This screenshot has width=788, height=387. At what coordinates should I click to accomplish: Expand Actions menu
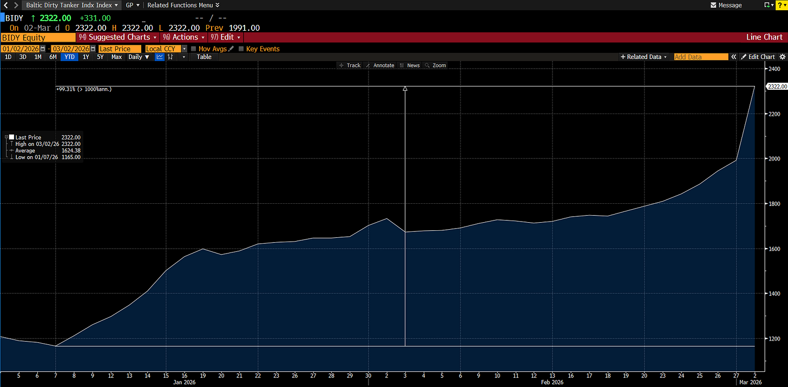[184, 37]
